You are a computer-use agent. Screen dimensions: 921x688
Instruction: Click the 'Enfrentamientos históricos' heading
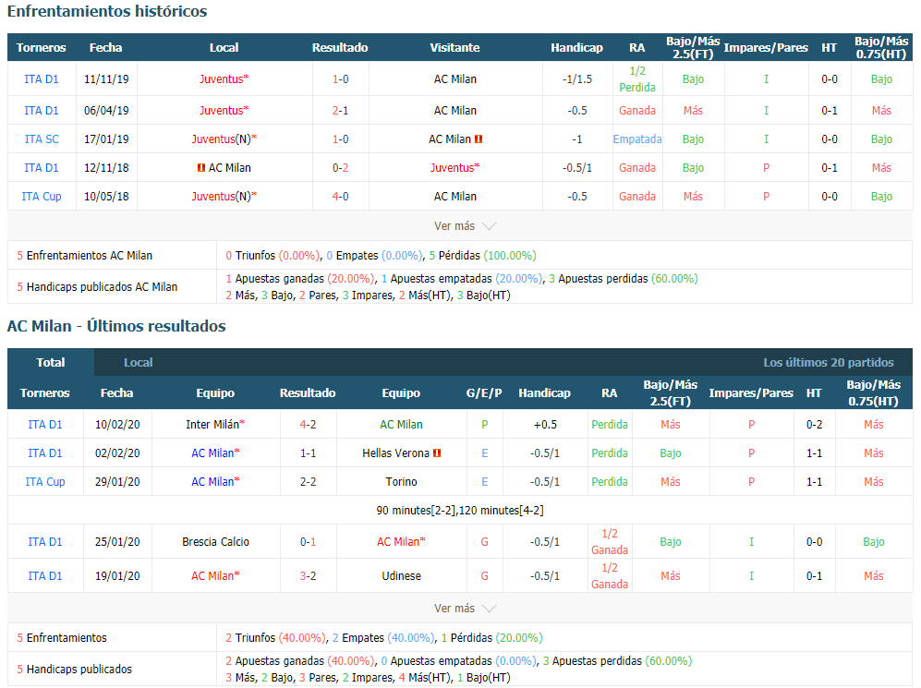coord(107,11)
